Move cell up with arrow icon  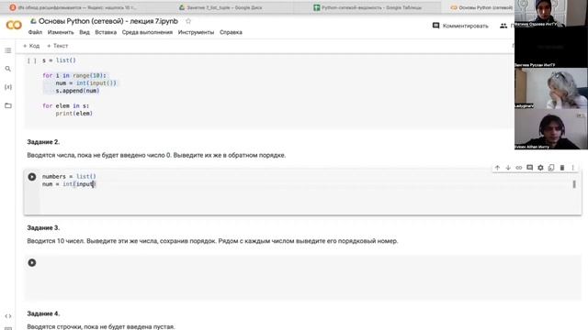[497, 168]
